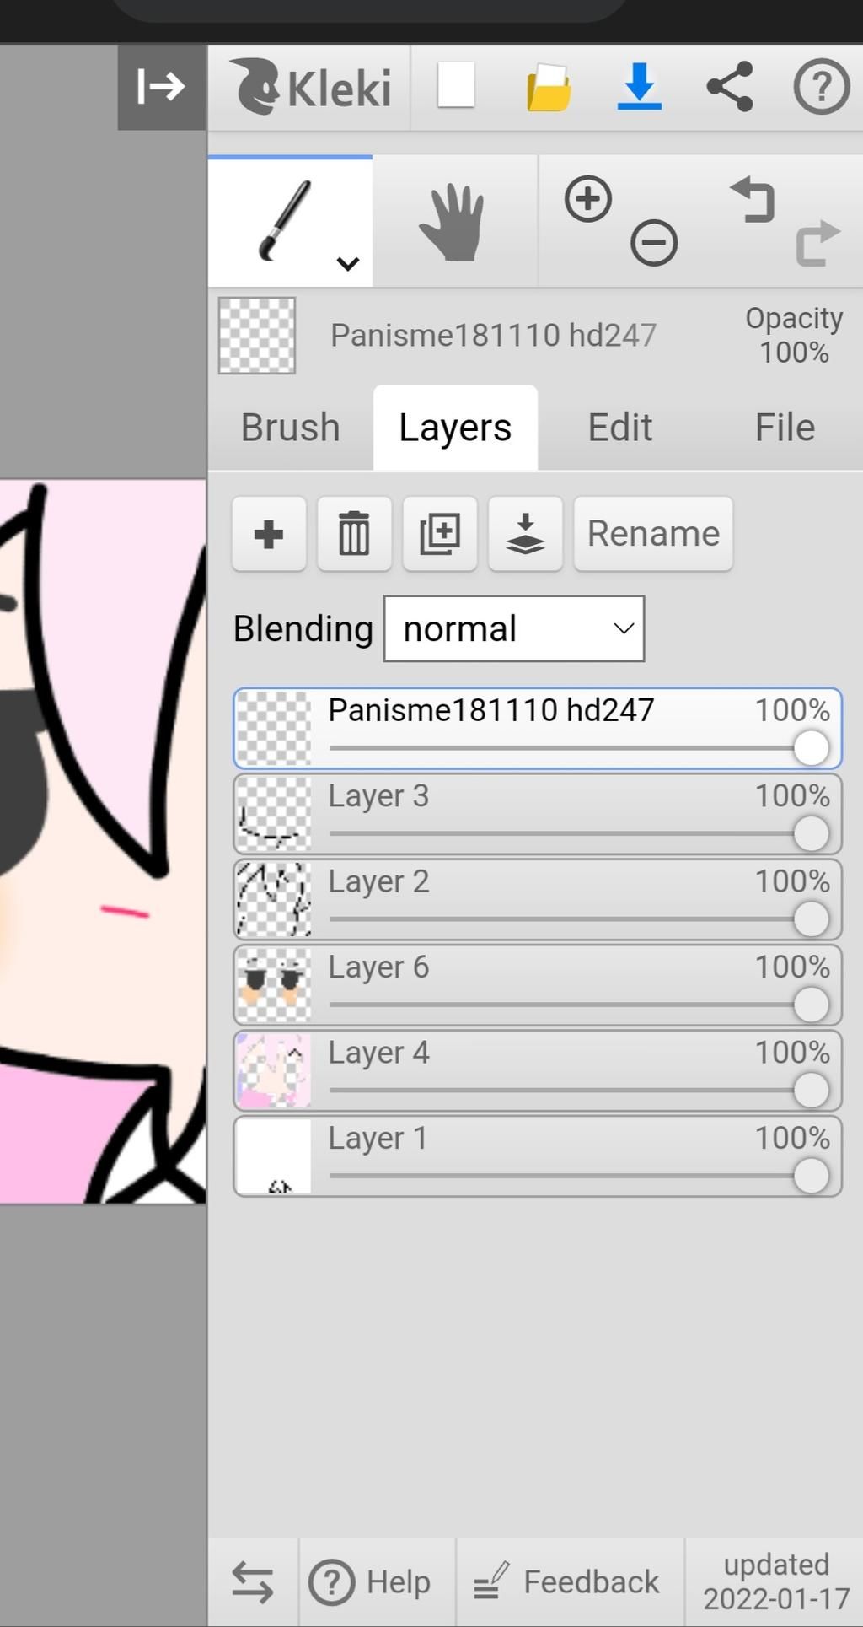Share the image using share icon
This screenshot has width=863, height=1627.
click(730, 86)
